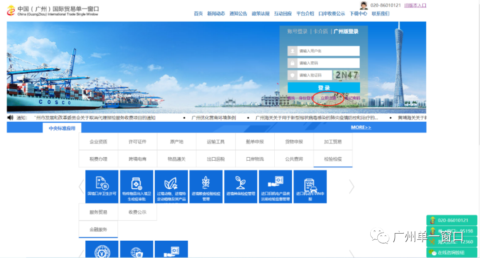Select the 中央标准应用 tab
480x258 pixels.
(x=62, y=128)
